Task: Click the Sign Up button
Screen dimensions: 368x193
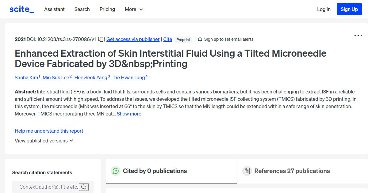Action: coord(349,9)
